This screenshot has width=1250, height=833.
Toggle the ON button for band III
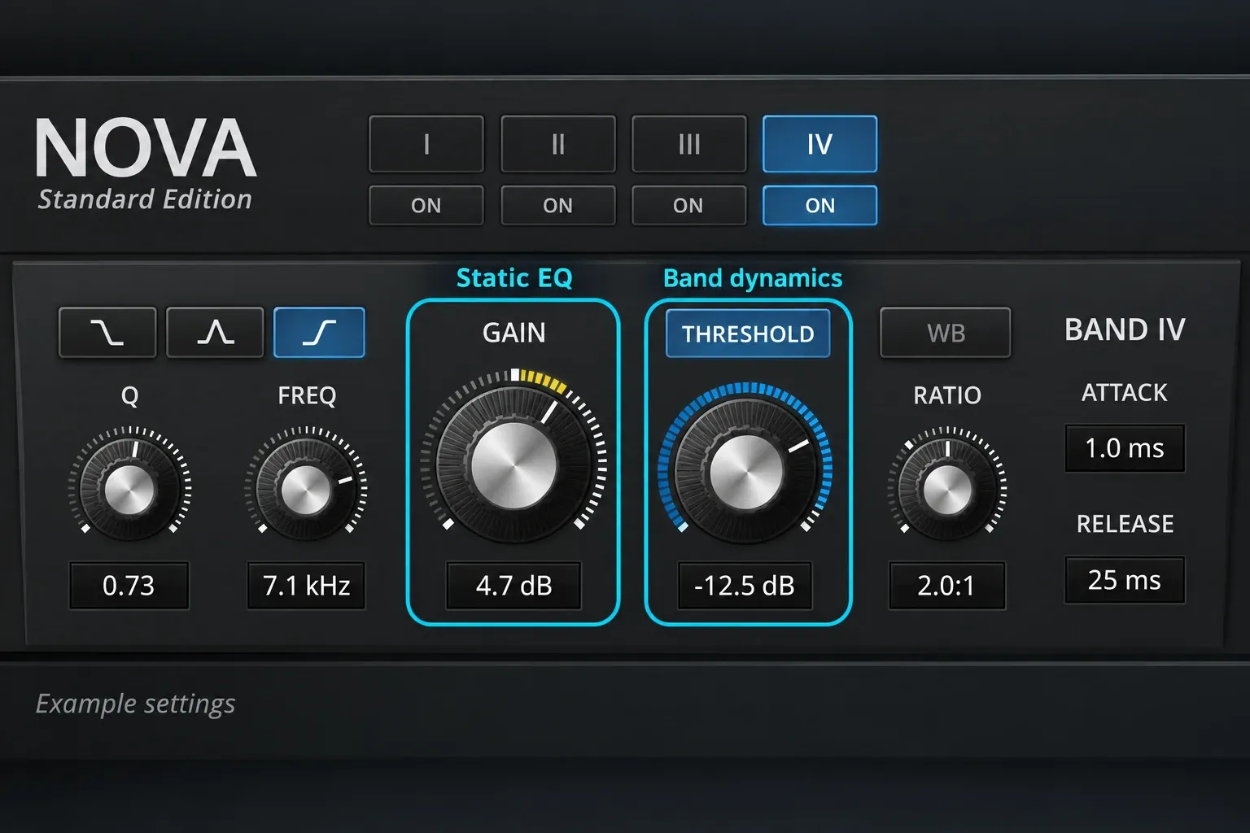pyautogui.click(x=689, y=206)
